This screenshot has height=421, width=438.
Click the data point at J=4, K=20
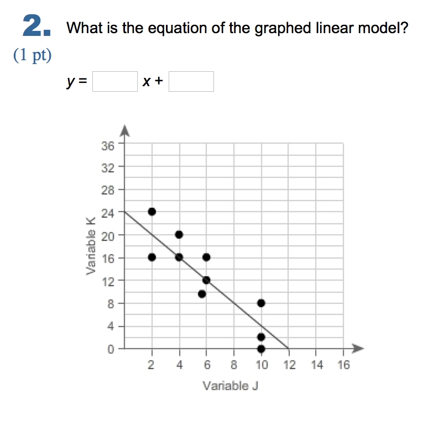(179, 235)
